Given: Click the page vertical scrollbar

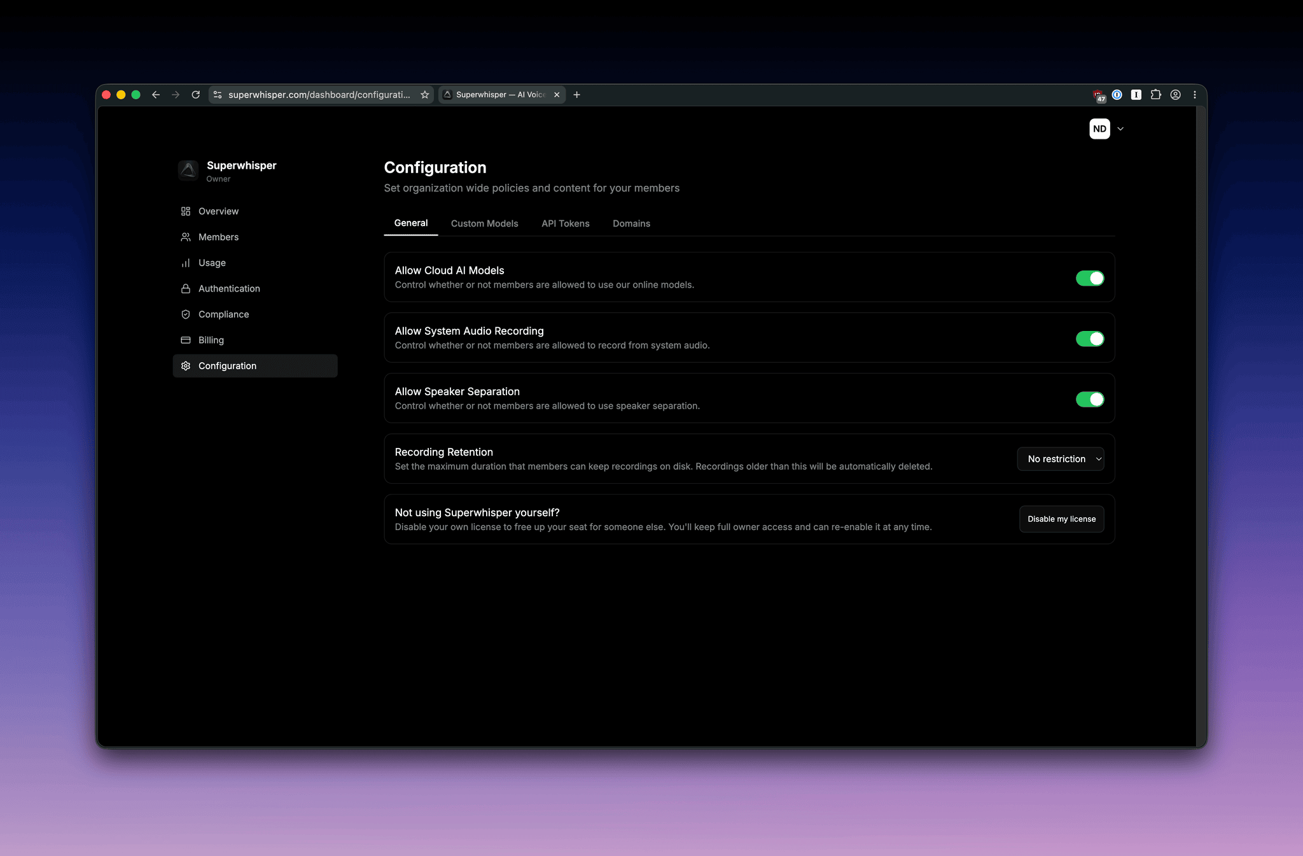Looking at the screenshot, I should [1201, 426].
